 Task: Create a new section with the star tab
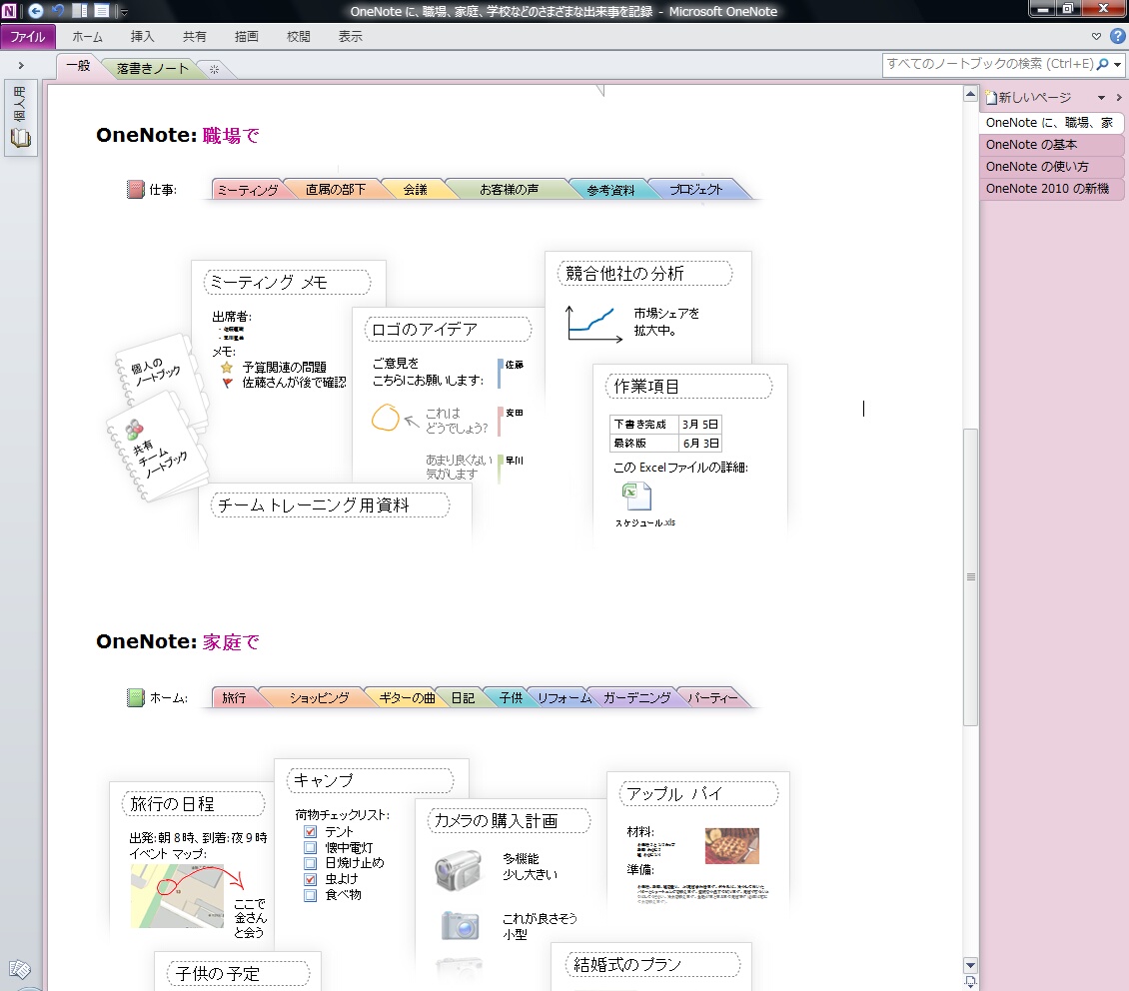coord(214,69)
